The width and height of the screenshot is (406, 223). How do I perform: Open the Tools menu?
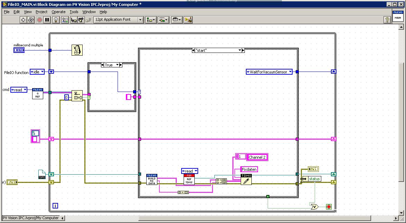pyautogui.click(x=74, y=12)
